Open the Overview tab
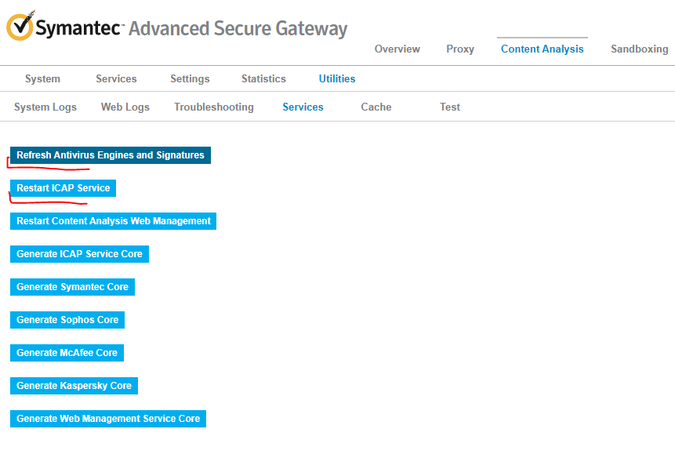The height and width of the screenshot is (458, 675). tap(397, 49)
